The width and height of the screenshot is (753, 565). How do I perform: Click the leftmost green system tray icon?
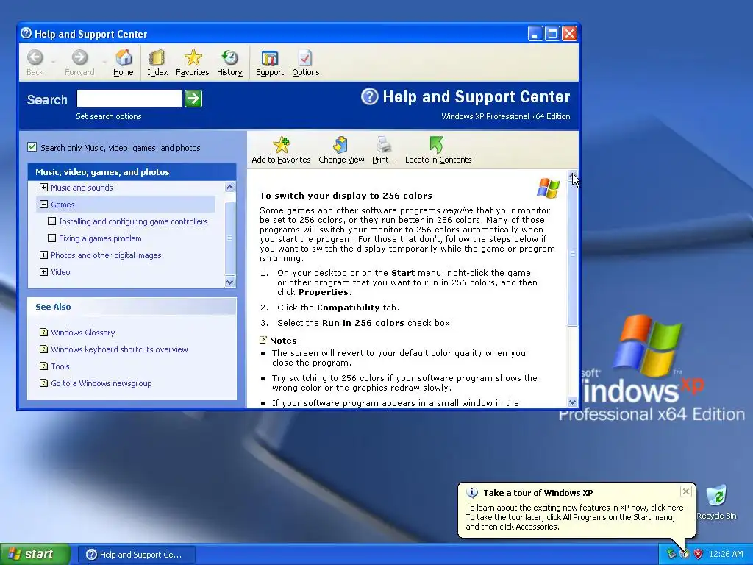(671, 554)
